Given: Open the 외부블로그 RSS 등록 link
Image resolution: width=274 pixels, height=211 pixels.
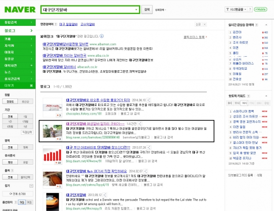Looking at the screenshot, I should click(241, 175).
